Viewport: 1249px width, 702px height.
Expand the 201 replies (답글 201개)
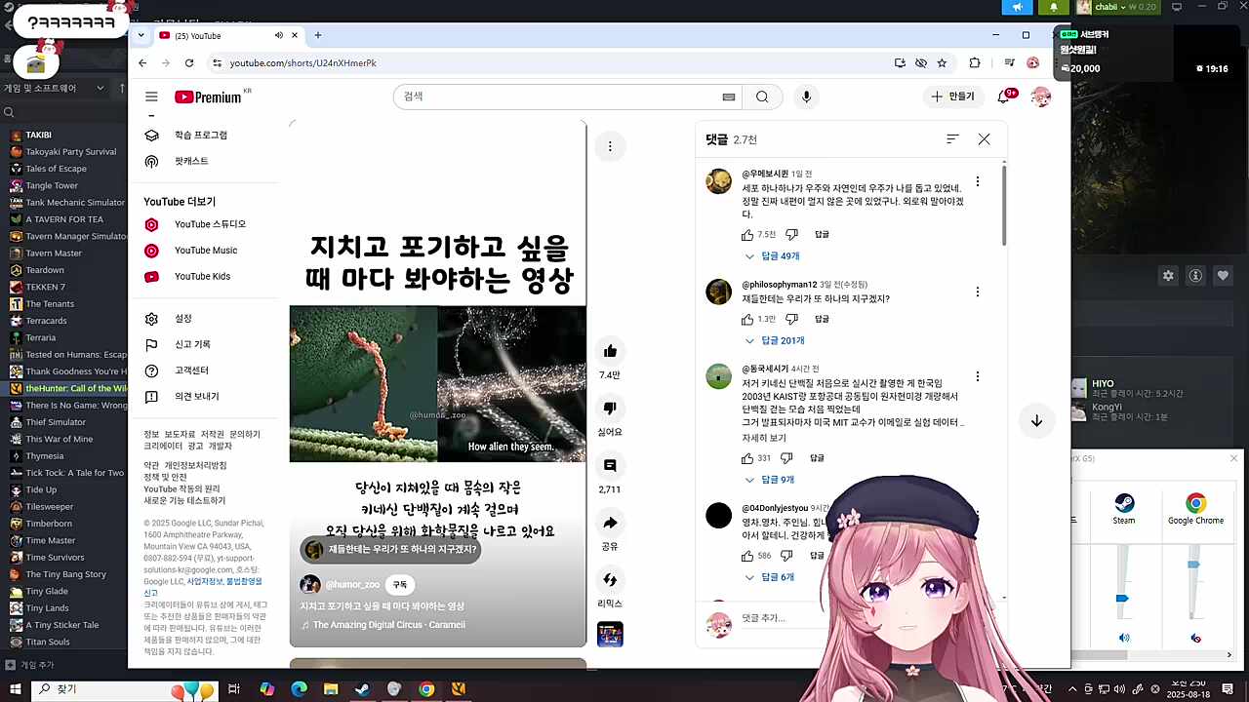click(775, 341)
